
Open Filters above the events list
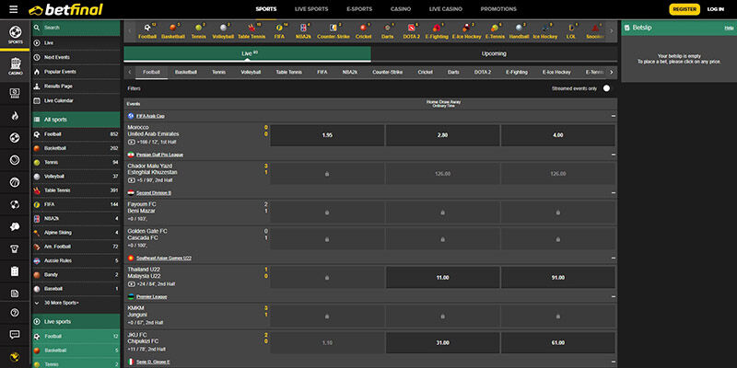tap(134, 88)
